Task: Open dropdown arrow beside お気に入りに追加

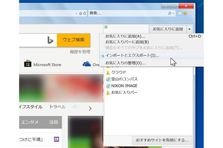Action: 189,29
